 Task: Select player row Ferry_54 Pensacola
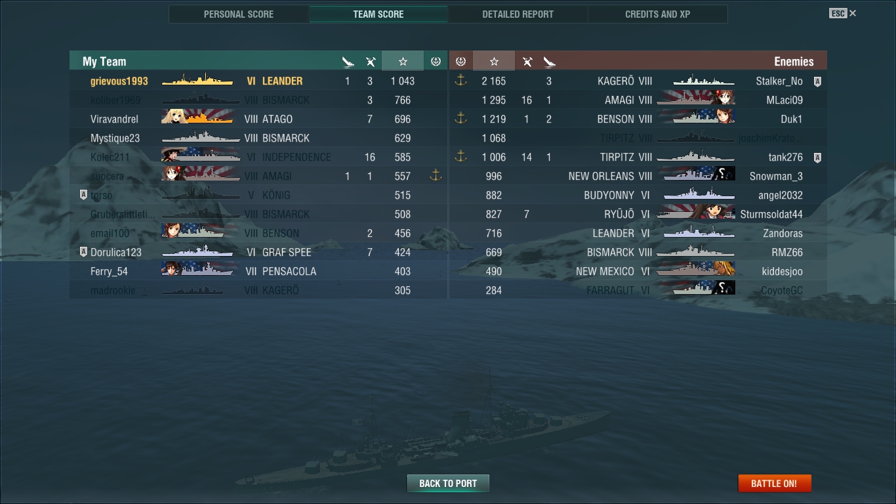point(258,271)
